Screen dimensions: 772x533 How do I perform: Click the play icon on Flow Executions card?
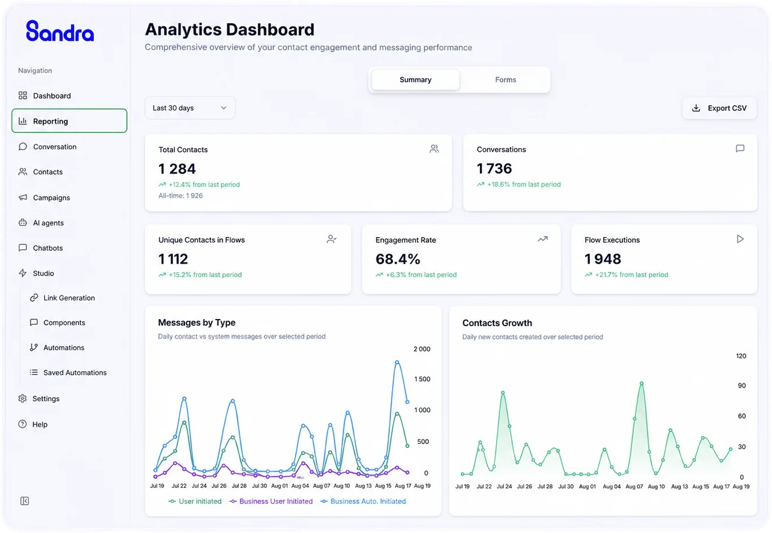click(x=740, y=239)
